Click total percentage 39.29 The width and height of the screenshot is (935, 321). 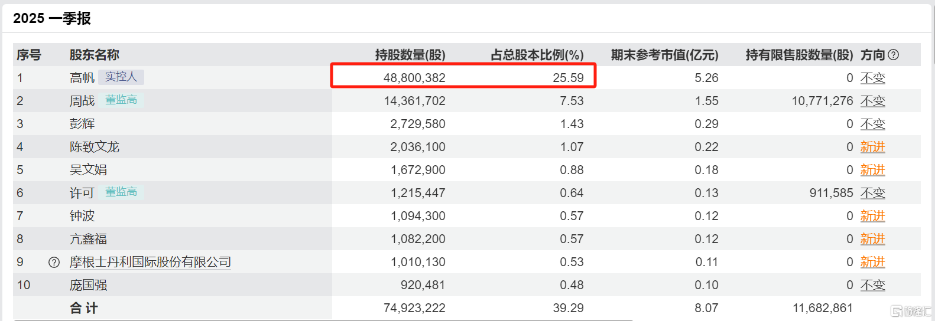pyautogui.click(x=569, y=308)
